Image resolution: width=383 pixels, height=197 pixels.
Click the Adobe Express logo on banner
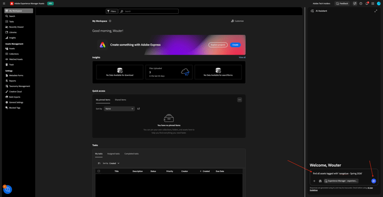102,45
